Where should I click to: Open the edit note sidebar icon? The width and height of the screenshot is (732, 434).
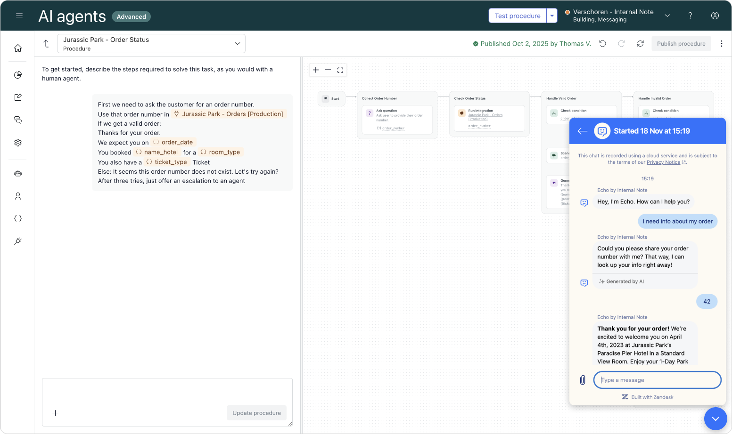click(18, 97)
